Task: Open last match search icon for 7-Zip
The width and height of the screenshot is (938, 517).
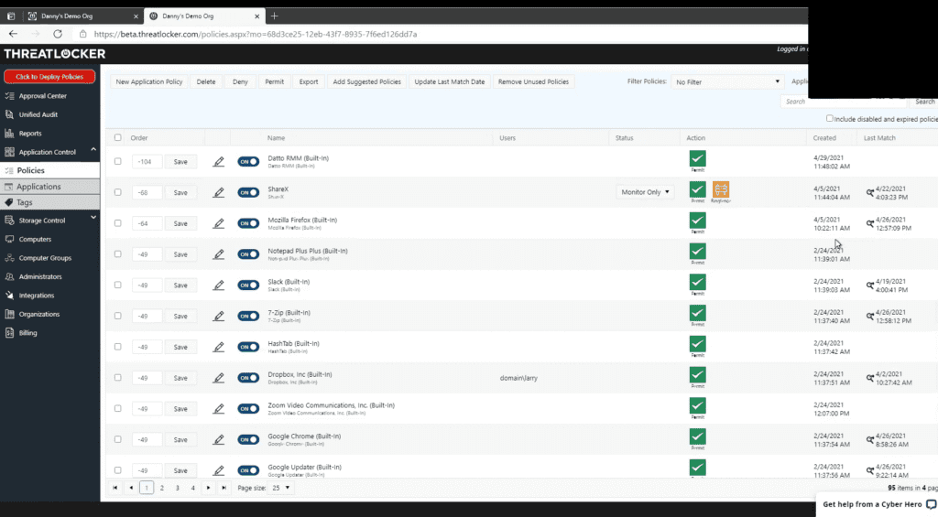Action: pos(870,317)
